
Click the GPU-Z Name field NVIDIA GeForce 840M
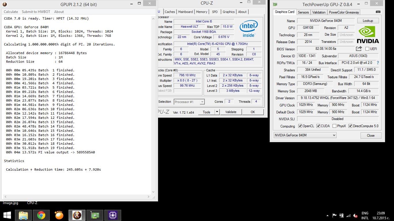pyautogui.click(x=326, y=21)
